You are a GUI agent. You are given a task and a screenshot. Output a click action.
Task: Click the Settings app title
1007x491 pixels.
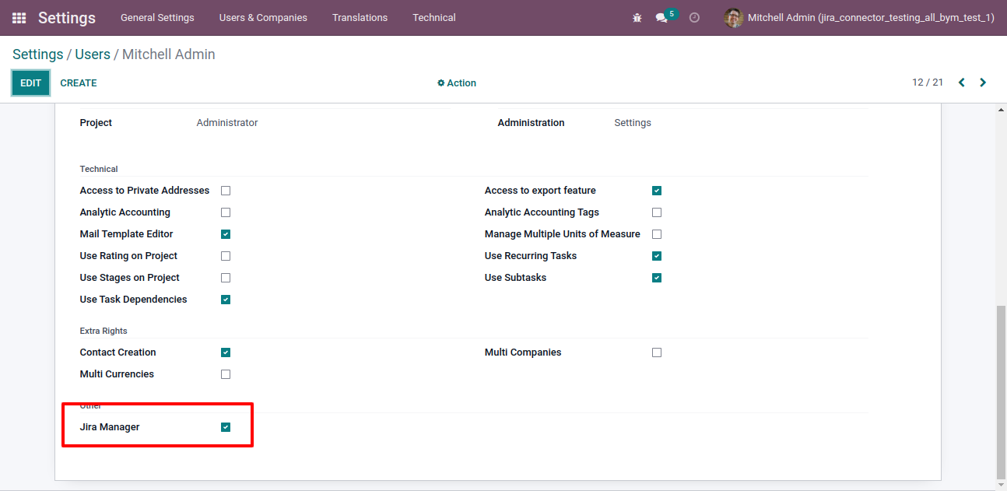[x=67, y=17]
